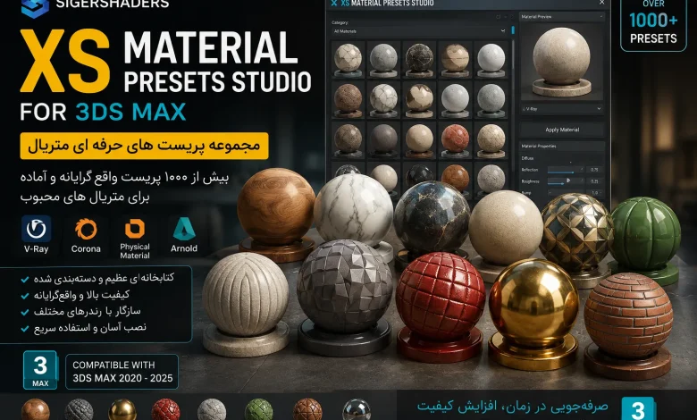Click the Corona renderer icon
The width and height of the screenshot is (697, 420).
pyautogui.click(x=86, y=230)
